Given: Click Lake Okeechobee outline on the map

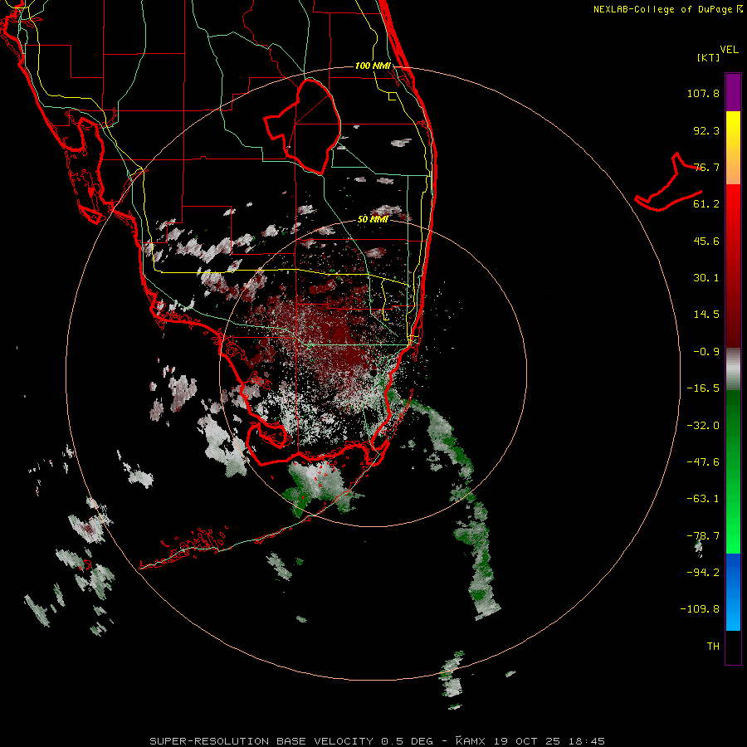Looking at the screenshot, I should (x=302, y=126).
